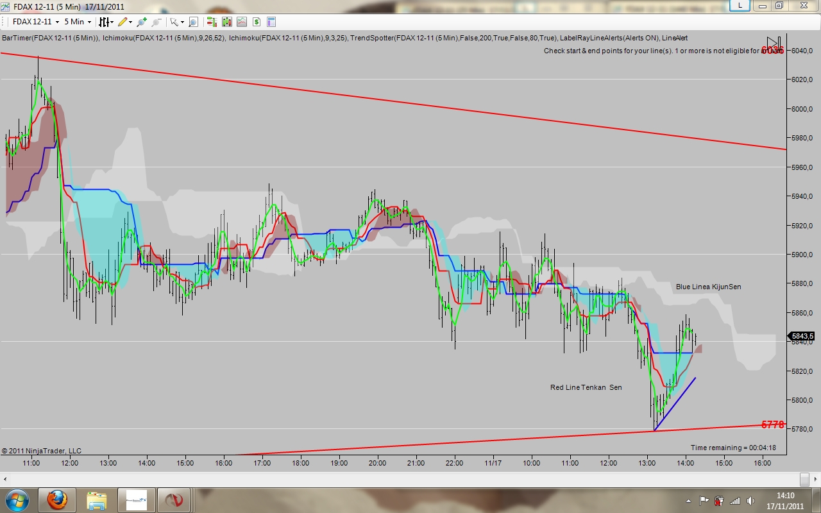Click the zoom out magnifier icon
Screen dimensions: 821x513
156,22
